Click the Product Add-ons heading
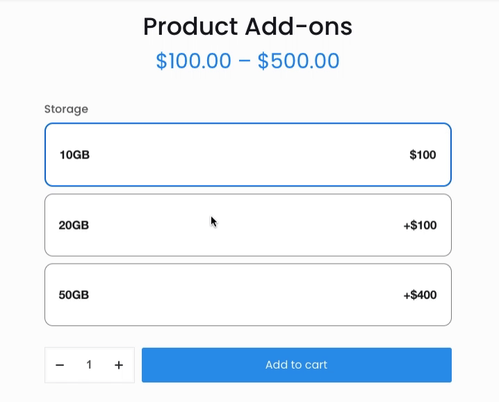Image resolution: width=499 pixels, height=402 pixels. 247,26
